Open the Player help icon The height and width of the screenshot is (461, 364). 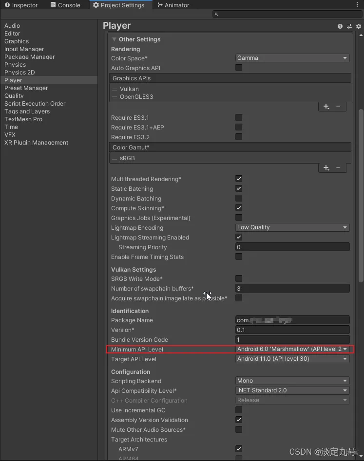click(x=340, y=26)
